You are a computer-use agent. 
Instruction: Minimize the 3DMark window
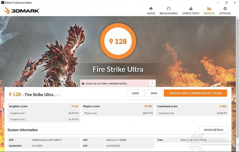click(218, 3)
